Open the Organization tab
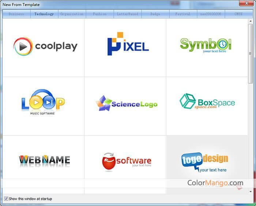The image size is (256, 206). tap(72, 14)
